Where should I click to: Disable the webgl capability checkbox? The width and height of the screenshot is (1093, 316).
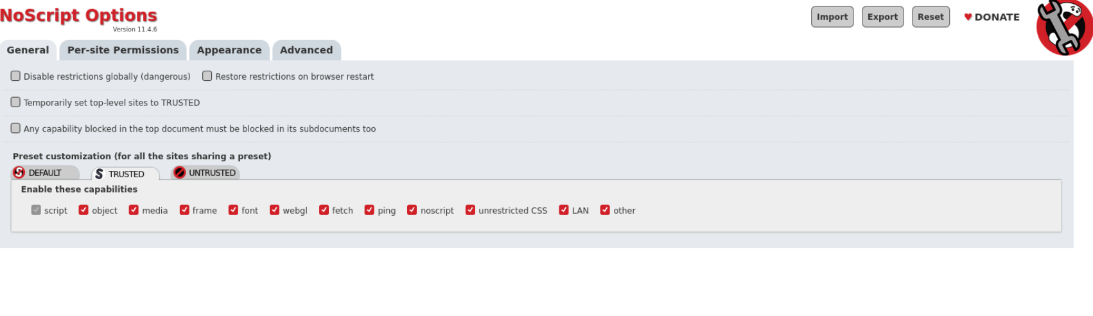[274, 210]
